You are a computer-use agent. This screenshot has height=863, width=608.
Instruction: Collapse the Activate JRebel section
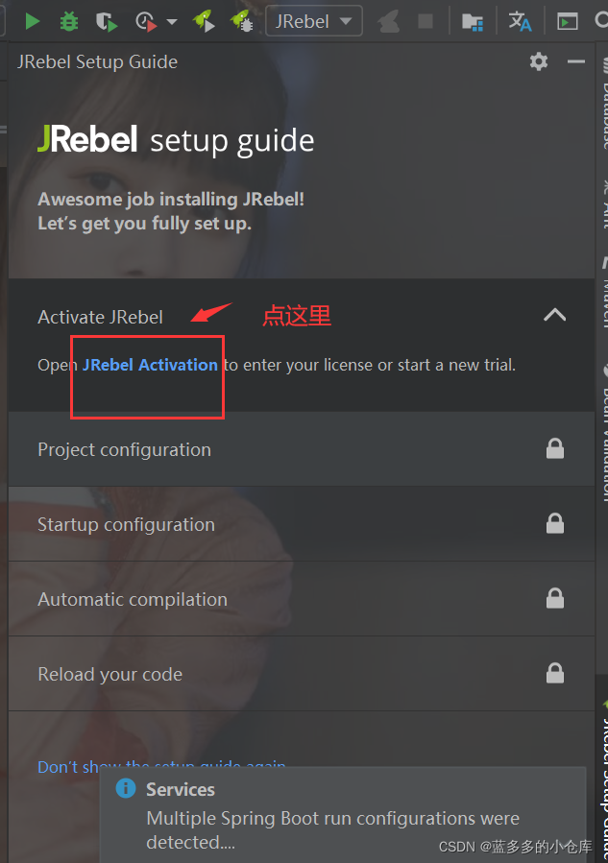click(x=555, y=315)
